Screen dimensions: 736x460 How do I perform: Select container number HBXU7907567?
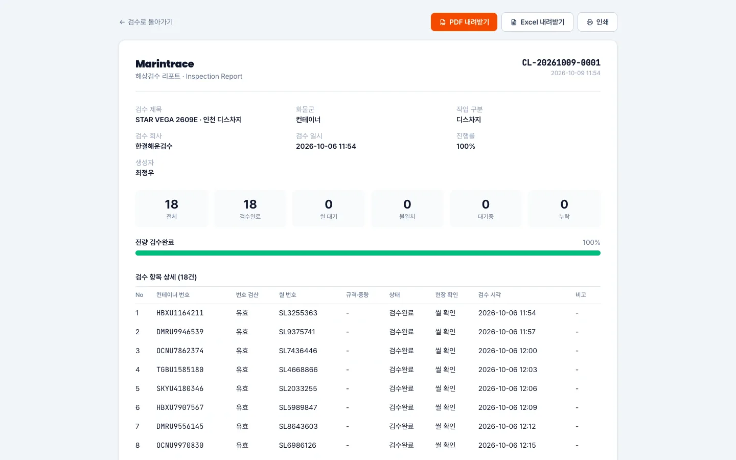pyautogui.click(x=180, y=407)
